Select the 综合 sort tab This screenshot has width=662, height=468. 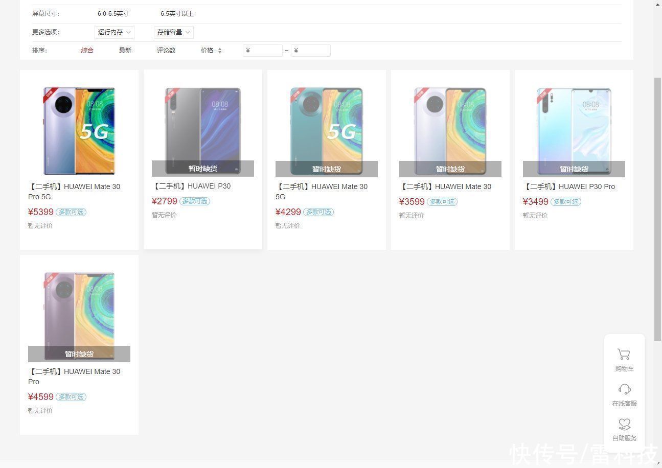click(x=87, y=50)
